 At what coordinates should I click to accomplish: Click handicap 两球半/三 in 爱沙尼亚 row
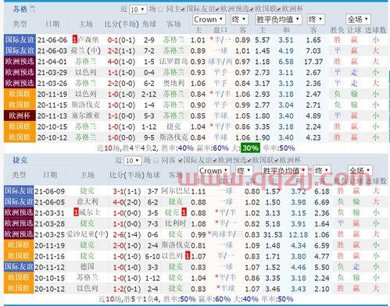click(x=227, y=234)
